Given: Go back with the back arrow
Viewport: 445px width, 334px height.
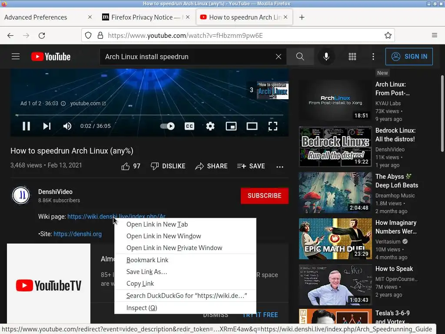Looking at the screenshot, I should [x=10, y=36].
